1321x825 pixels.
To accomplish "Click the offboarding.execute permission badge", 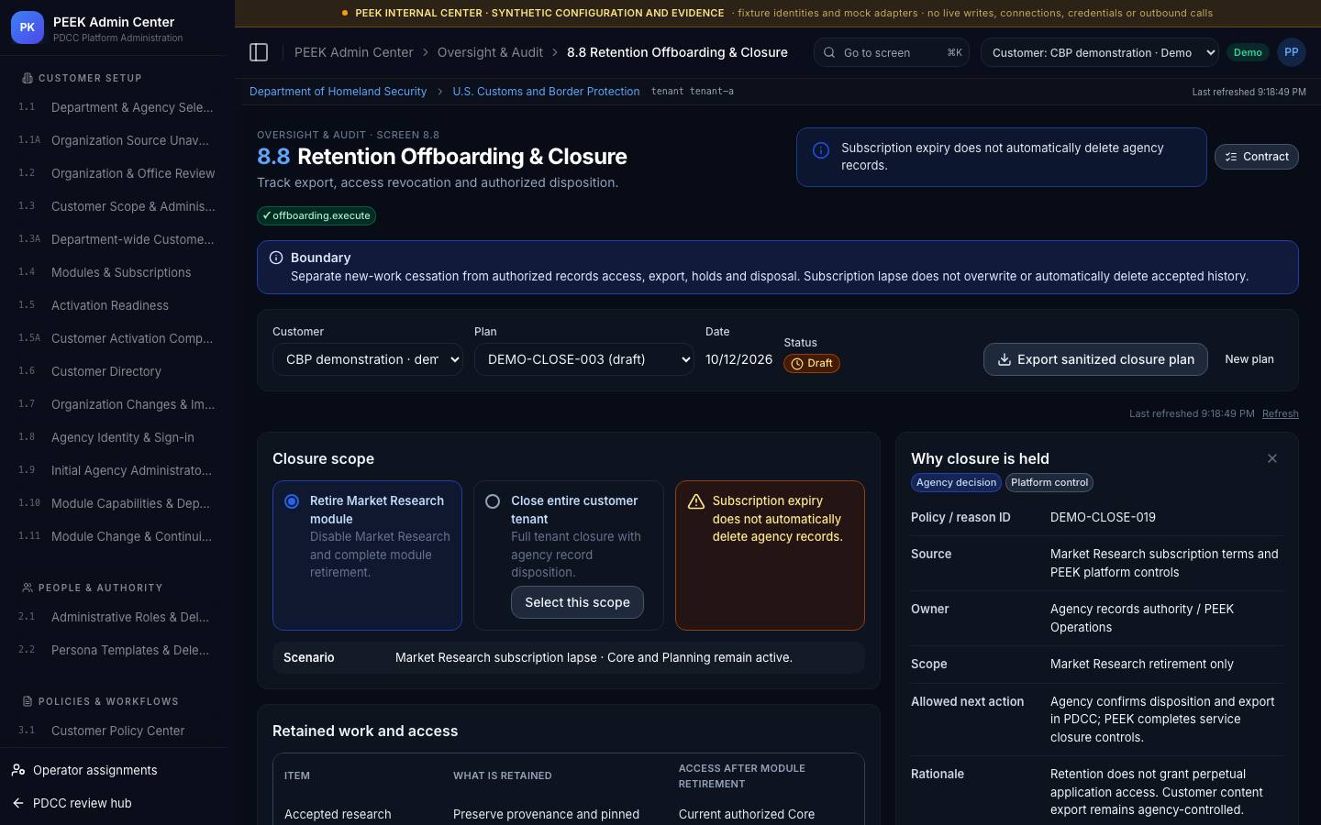I will 316,215.
